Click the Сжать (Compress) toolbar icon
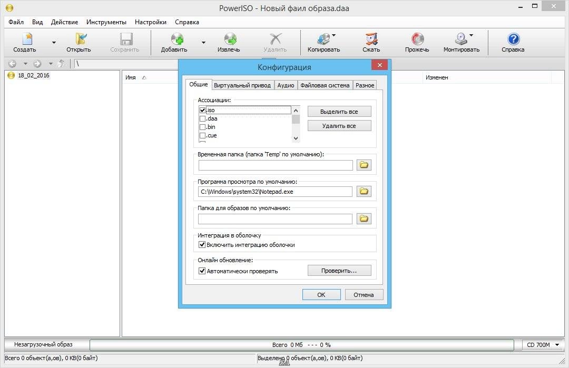The width and height of the screenshot is (569, 368). [371, 39]
